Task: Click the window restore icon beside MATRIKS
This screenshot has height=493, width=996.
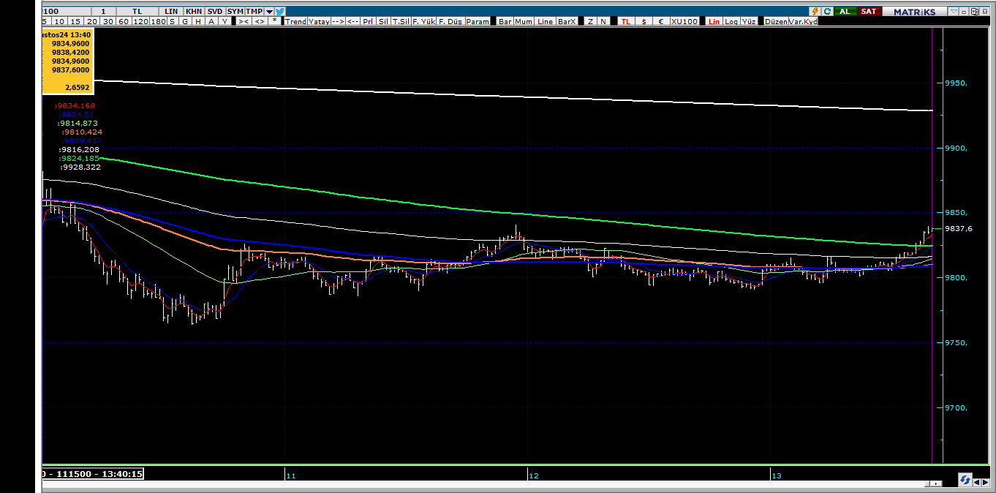Action: tap(974, 11)
